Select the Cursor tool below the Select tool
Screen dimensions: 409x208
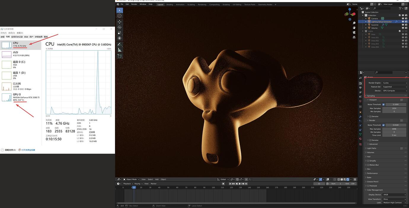pos(119,16)
